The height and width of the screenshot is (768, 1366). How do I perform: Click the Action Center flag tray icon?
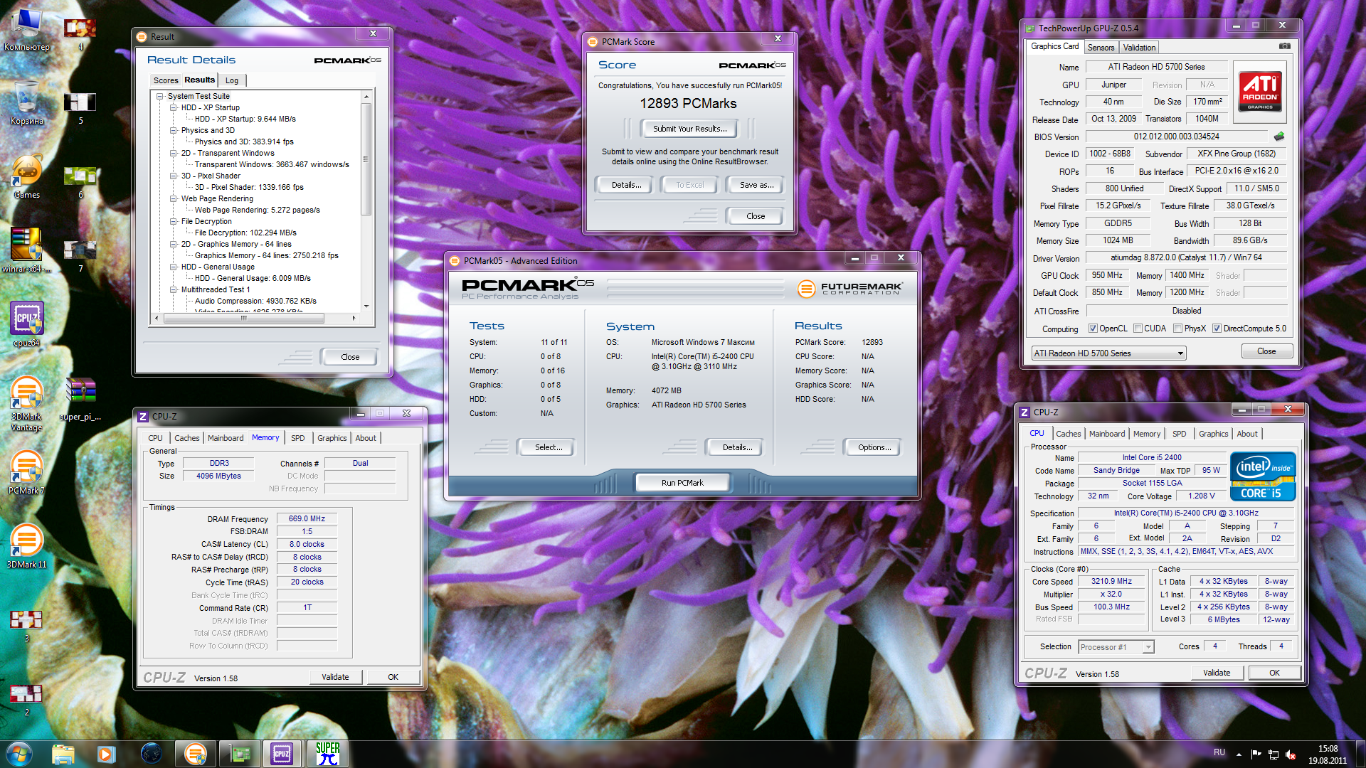pos(1256,754)
